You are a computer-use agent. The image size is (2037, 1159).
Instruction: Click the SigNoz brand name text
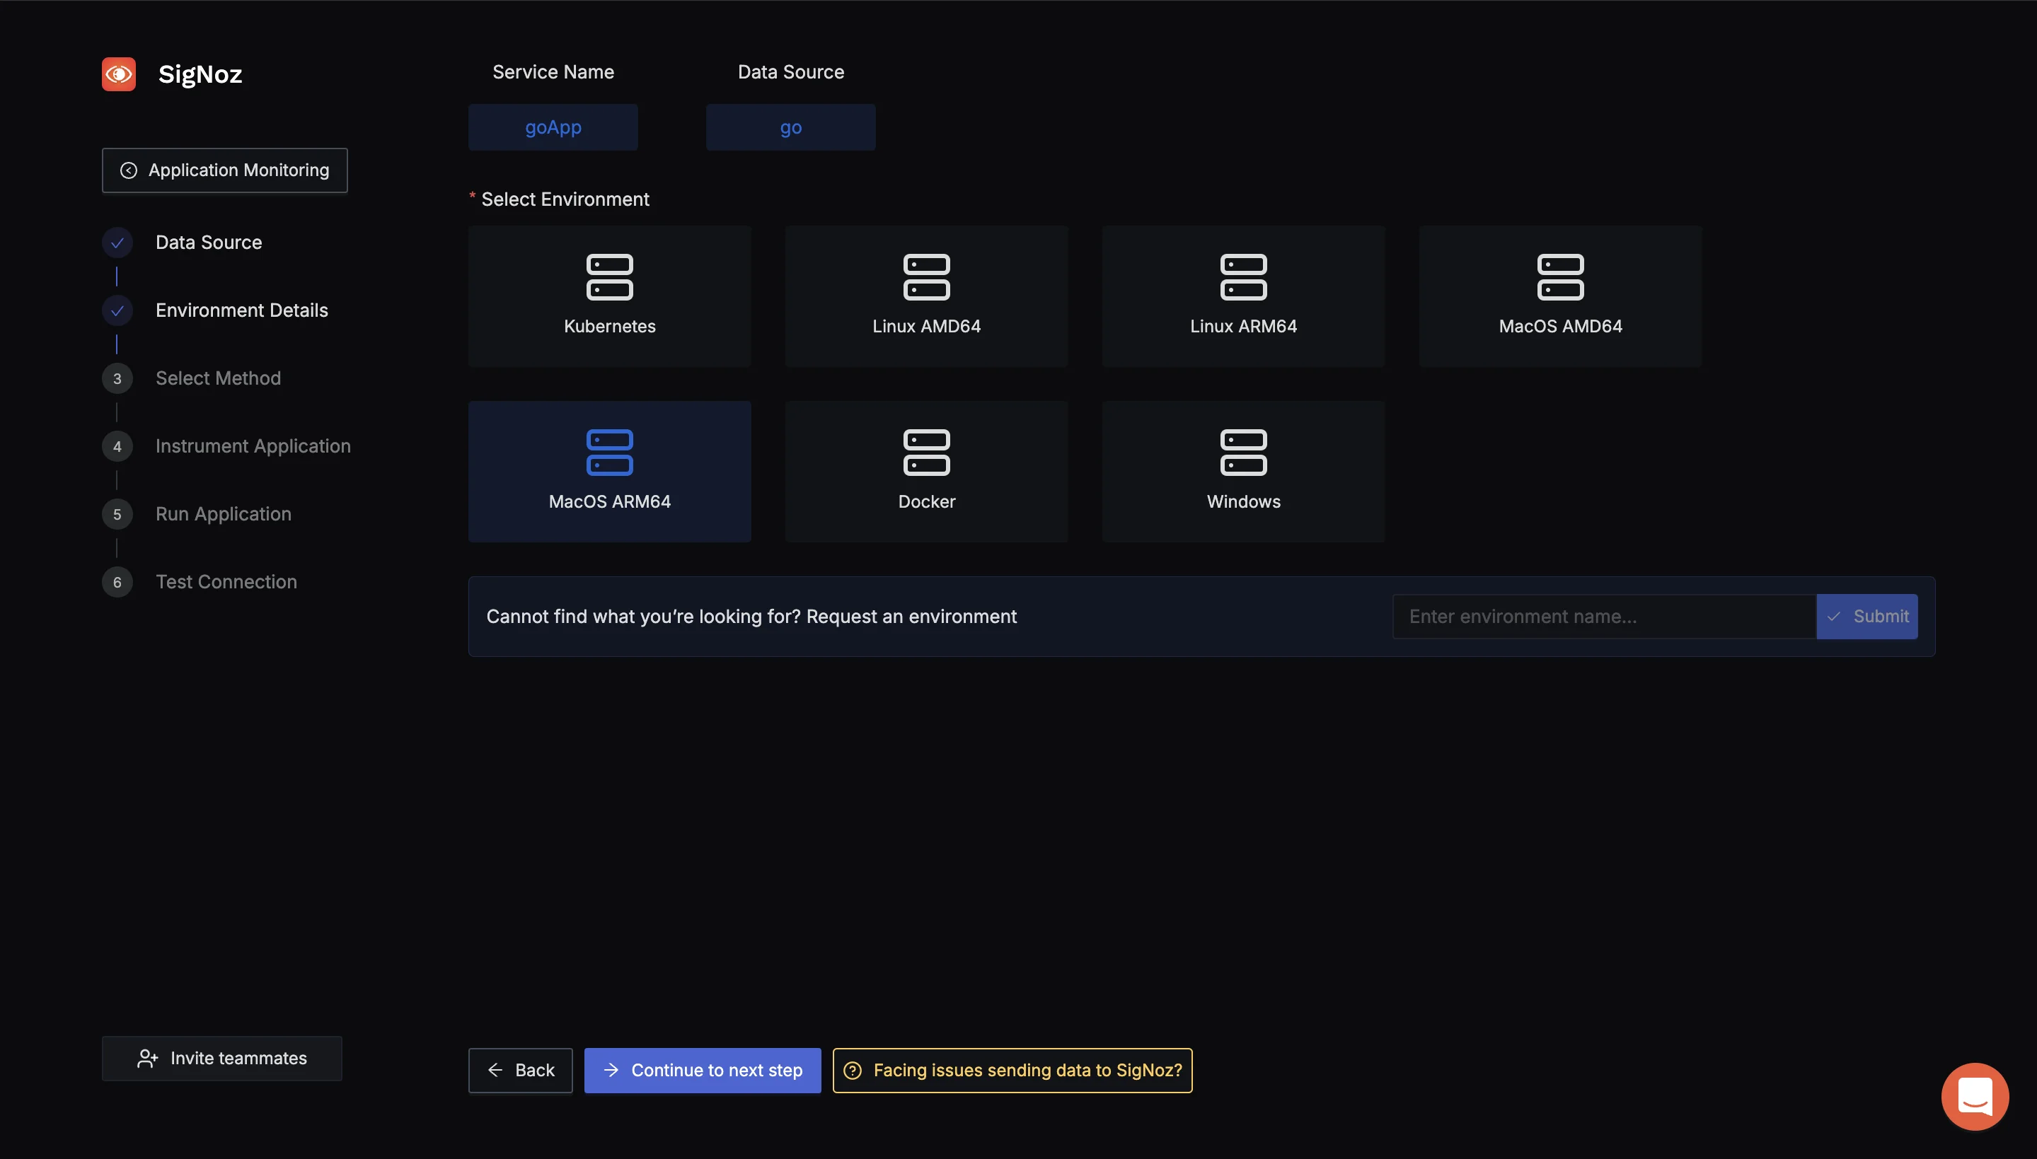click(200, 74)
